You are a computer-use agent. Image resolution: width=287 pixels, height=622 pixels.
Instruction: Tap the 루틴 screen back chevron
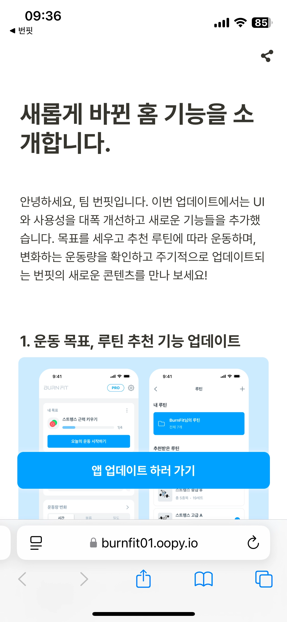pyautogui.click(x=156, y=389)
